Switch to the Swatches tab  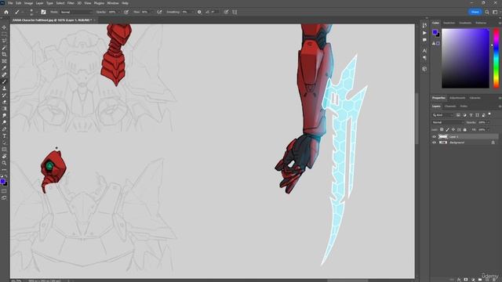(449, 23)
